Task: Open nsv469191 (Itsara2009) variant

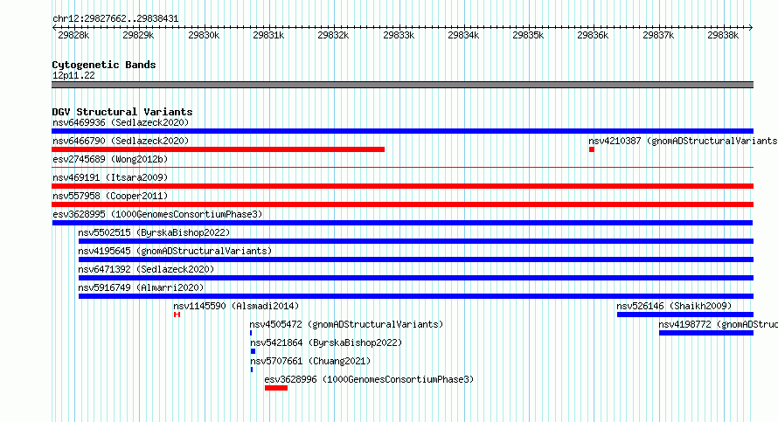Action: (110, 177)
